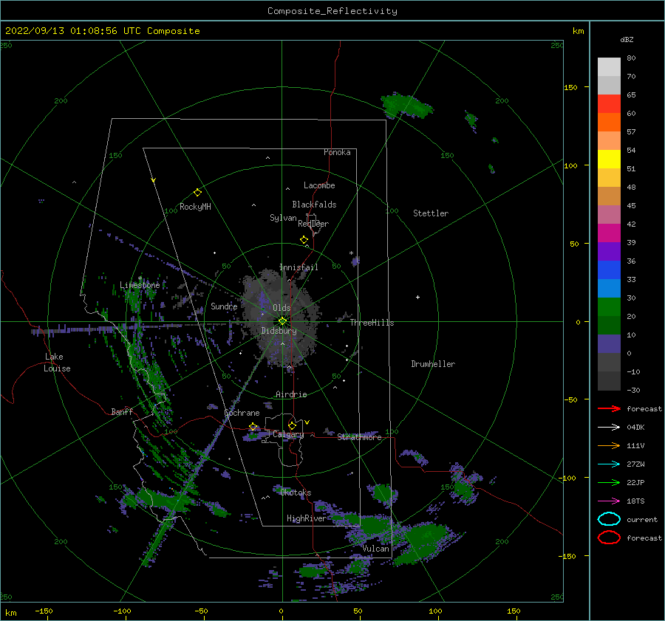665x621 pixels.
Task: Click the Composite_Reflectivity title
Action: 332,11
